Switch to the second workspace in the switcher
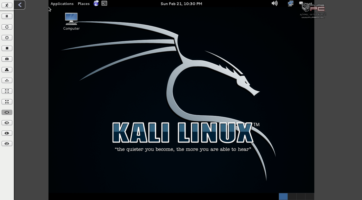 (x=292, y=197)
